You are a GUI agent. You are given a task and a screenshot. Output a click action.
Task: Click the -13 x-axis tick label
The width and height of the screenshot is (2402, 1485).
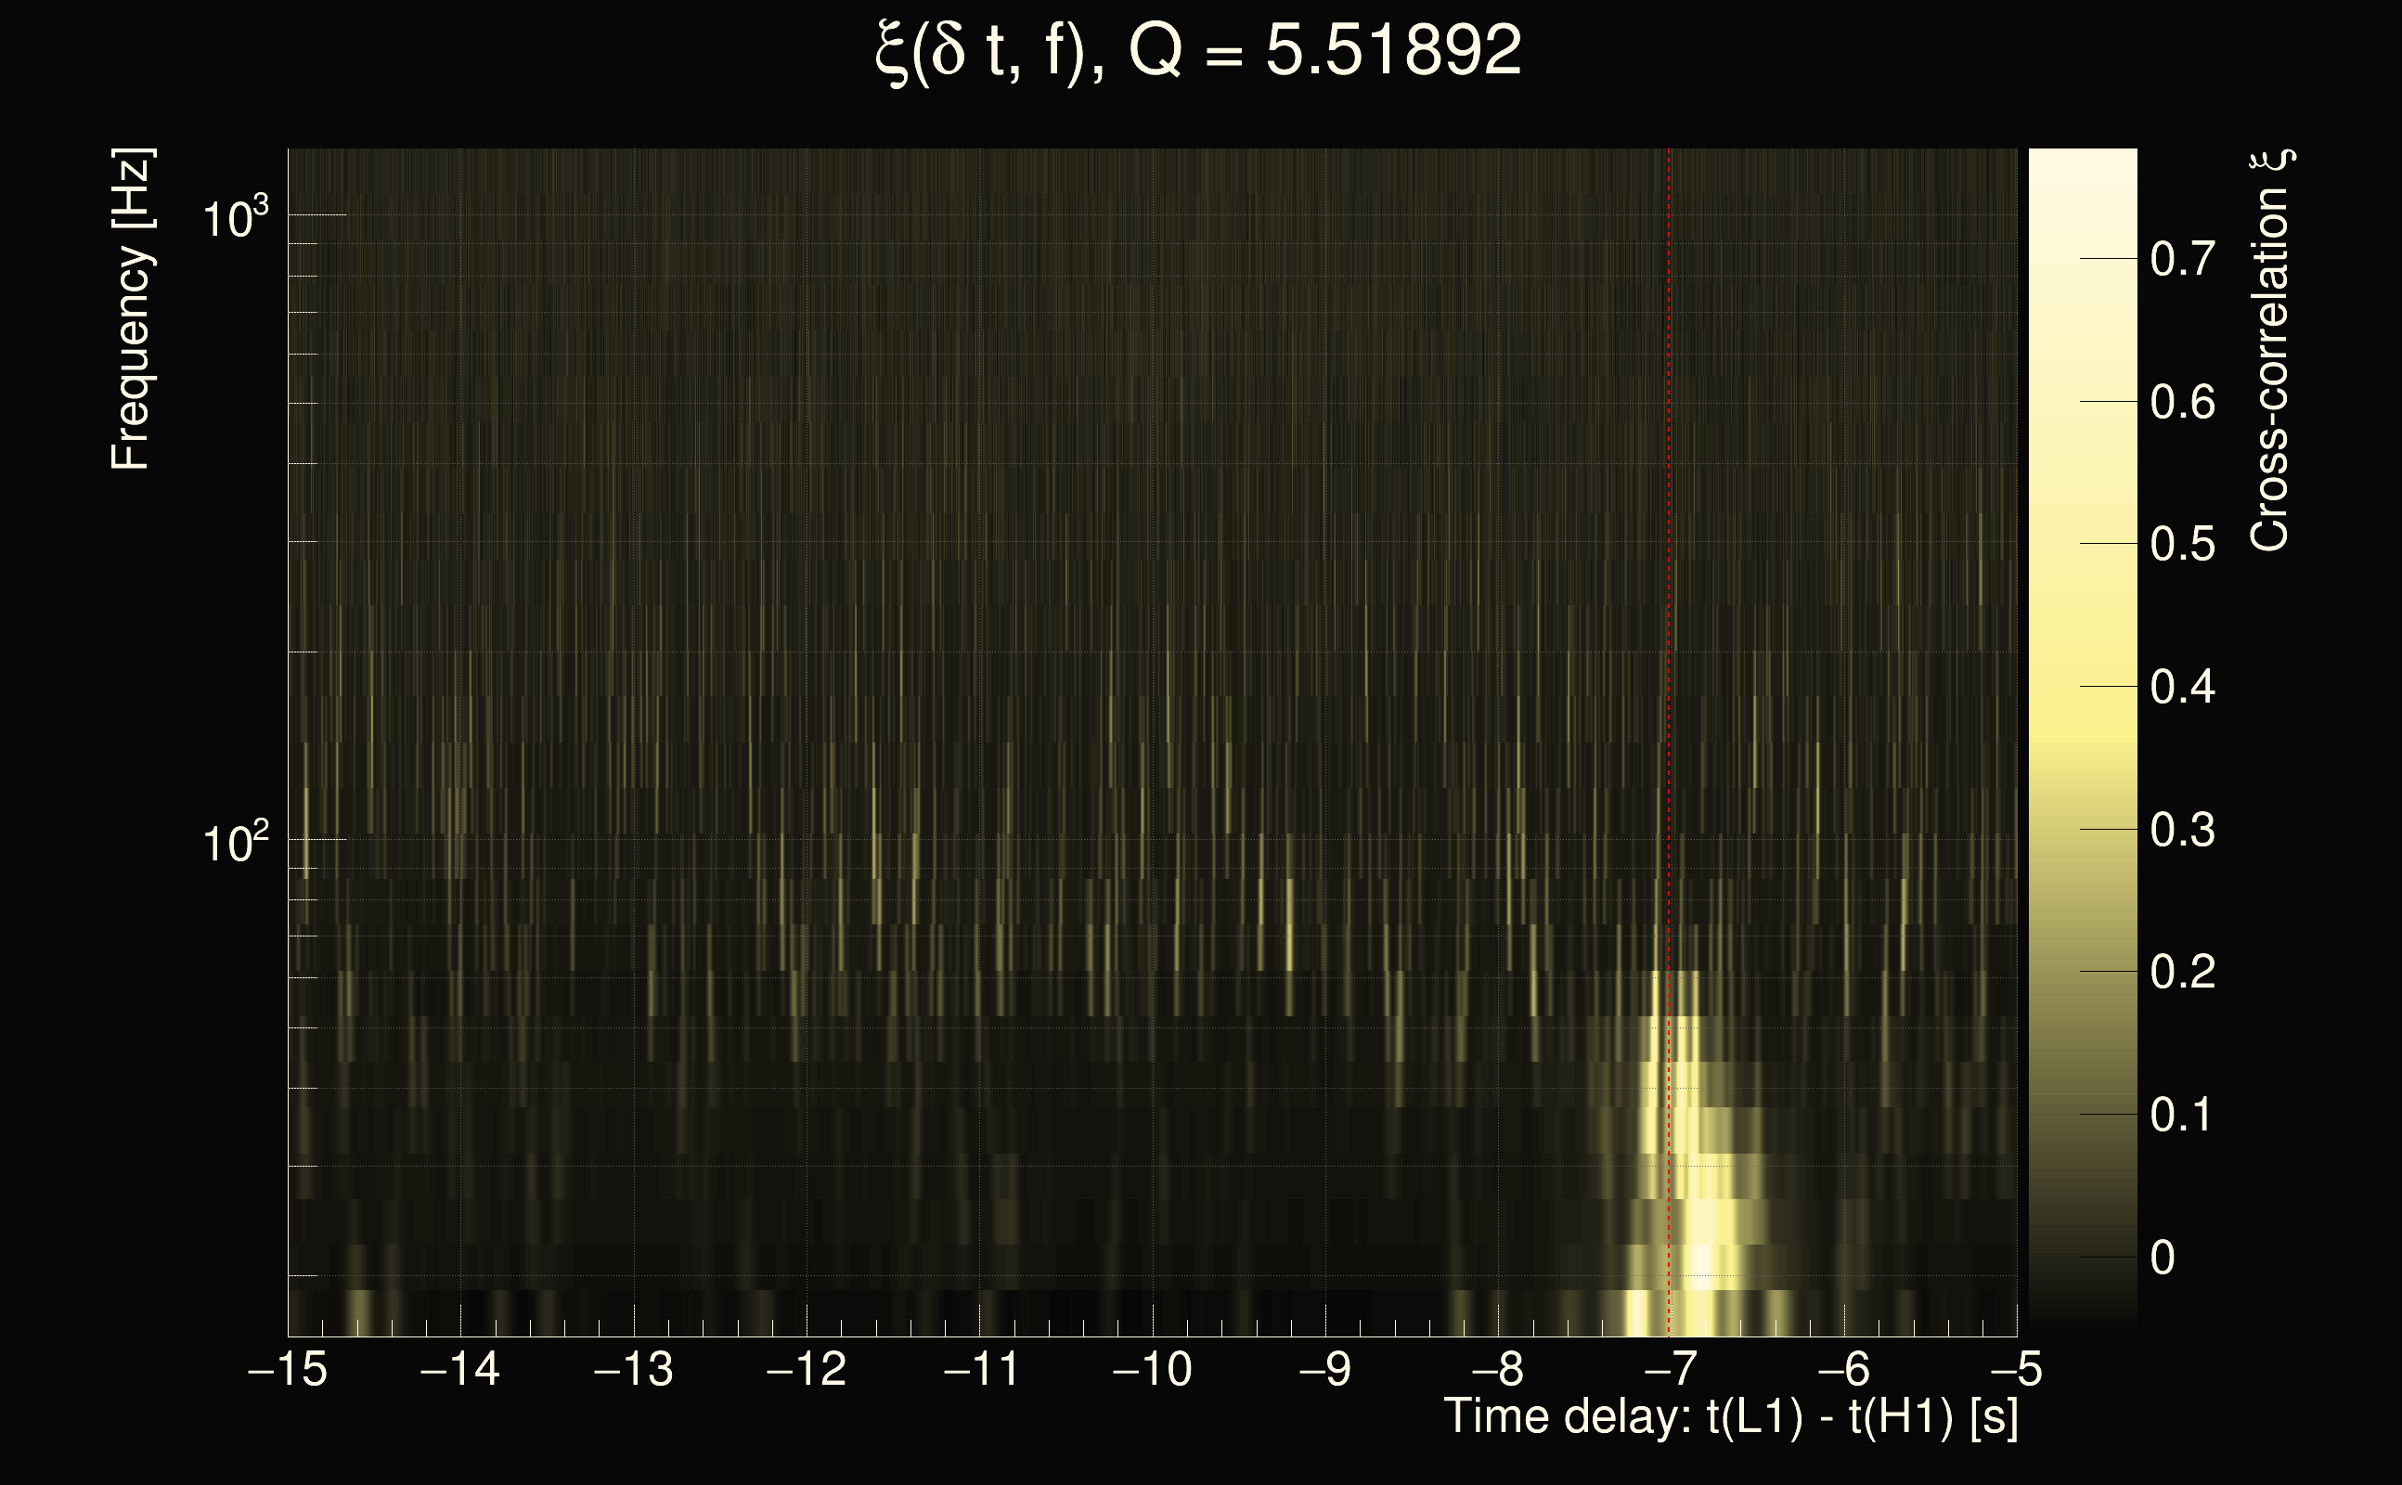point(633,1369)
